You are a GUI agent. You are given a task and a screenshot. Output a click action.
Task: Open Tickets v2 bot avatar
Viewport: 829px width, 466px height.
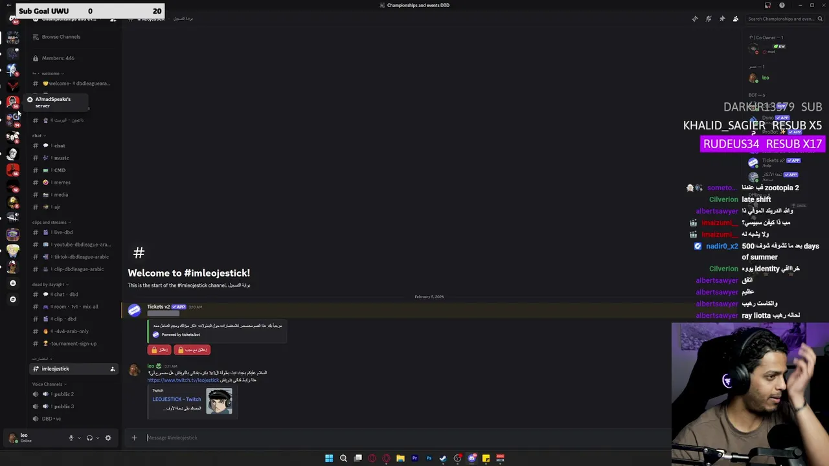pos(134,311)
